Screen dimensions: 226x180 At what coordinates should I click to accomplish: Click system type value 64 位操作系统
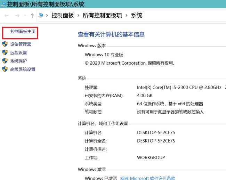170,104
